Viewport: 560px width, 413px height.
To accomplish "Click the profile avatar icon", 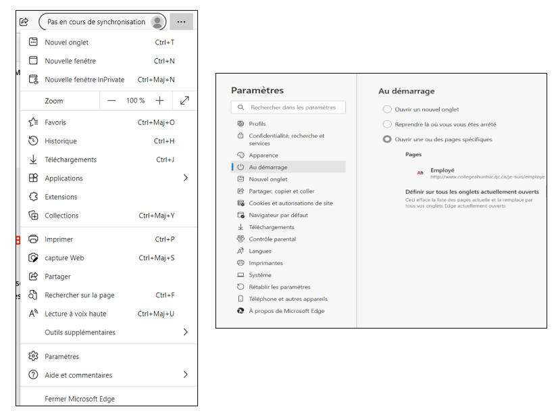I will (157, 22).
